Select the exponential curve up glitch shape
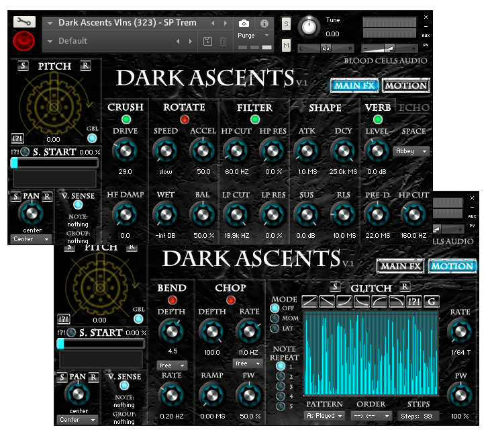Image resolution: width=490 pixels, height=440 pixels. (x=345, y=301)
